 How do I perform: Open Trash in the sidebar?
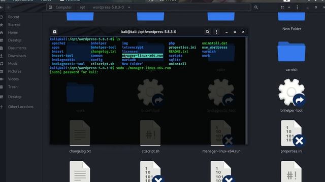click(x=13, y=86)
